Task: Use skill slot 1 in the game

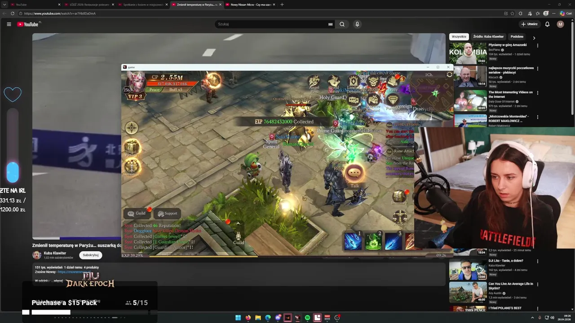Action: [x=353, y=241]
